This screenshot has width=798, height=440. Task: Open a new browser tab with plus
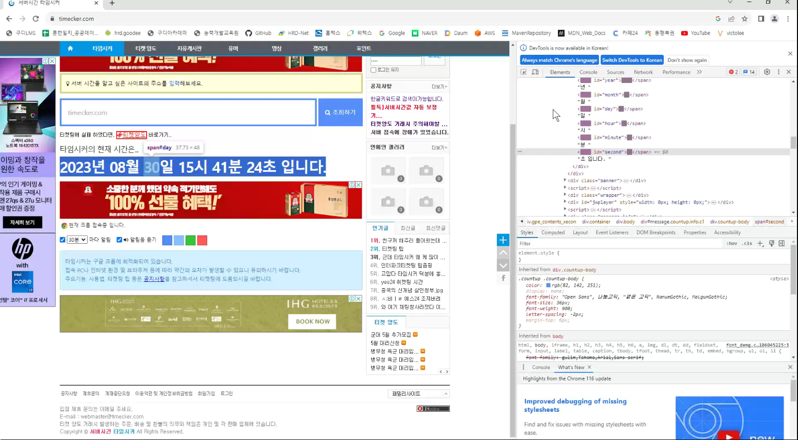pos(112,3)
